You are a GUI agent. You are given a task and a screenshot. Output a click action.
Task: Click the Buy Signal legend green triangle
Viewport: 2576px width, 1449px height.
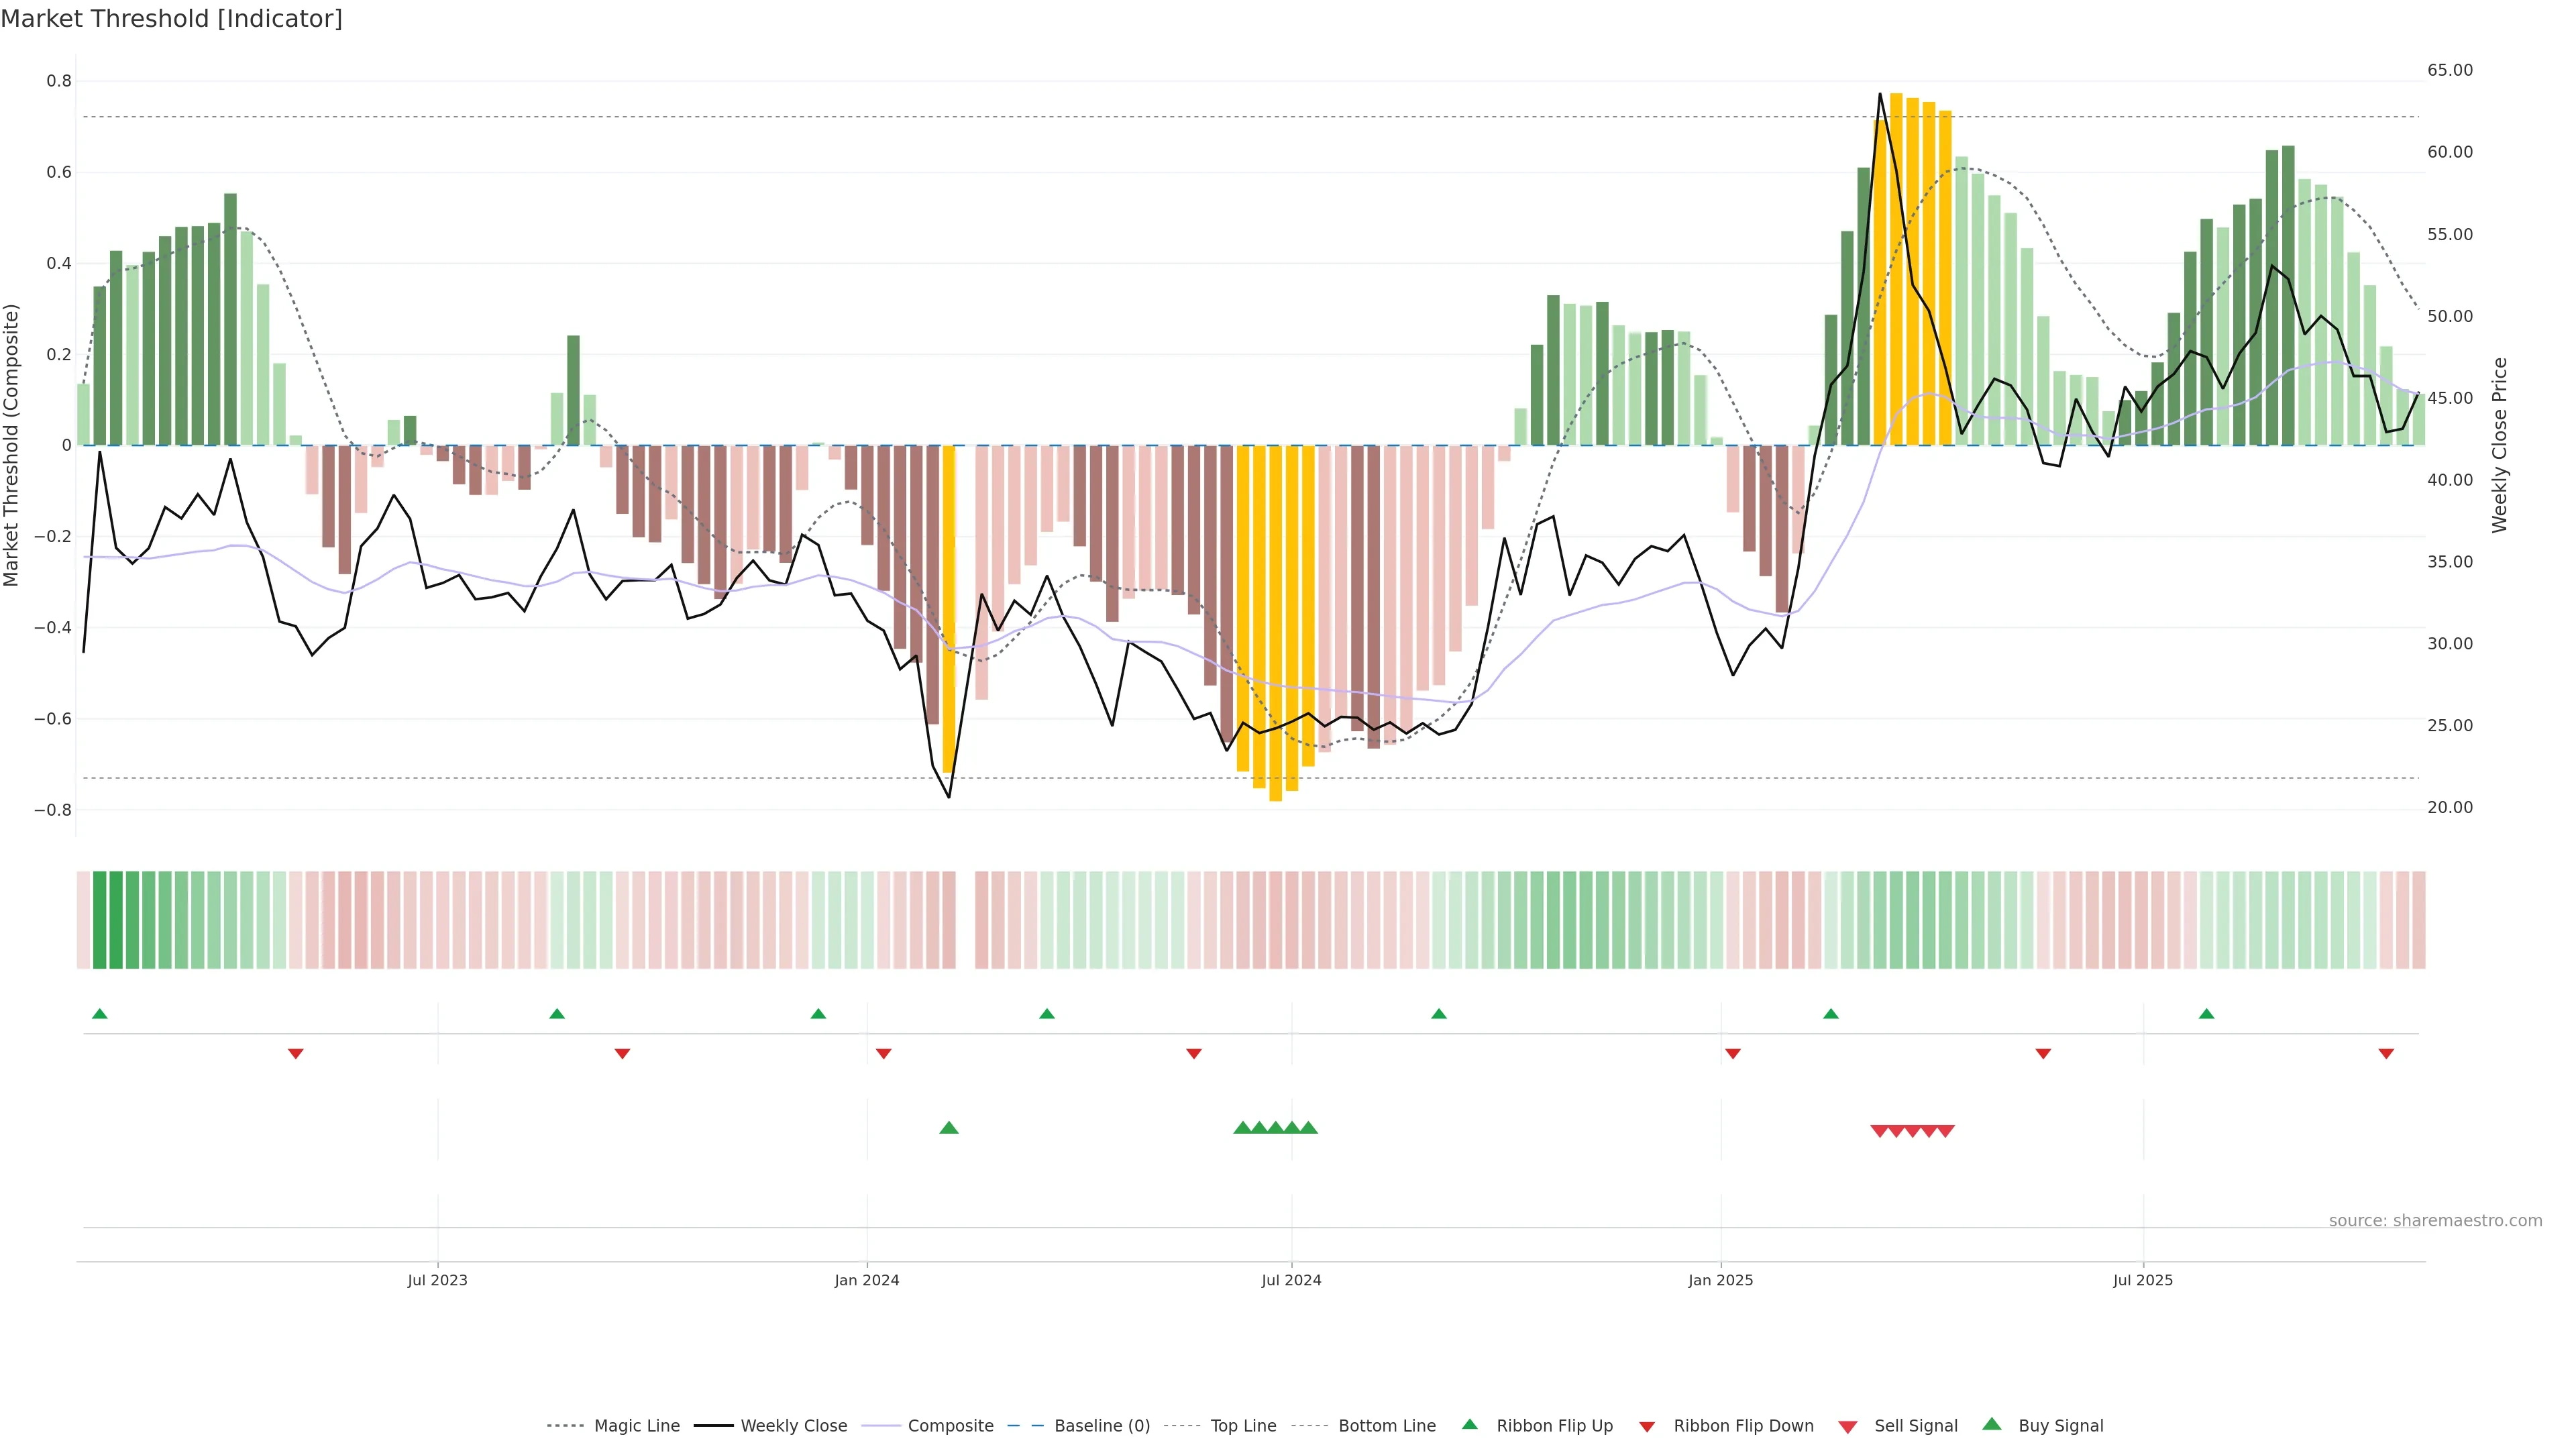tap(1992, 1424)
